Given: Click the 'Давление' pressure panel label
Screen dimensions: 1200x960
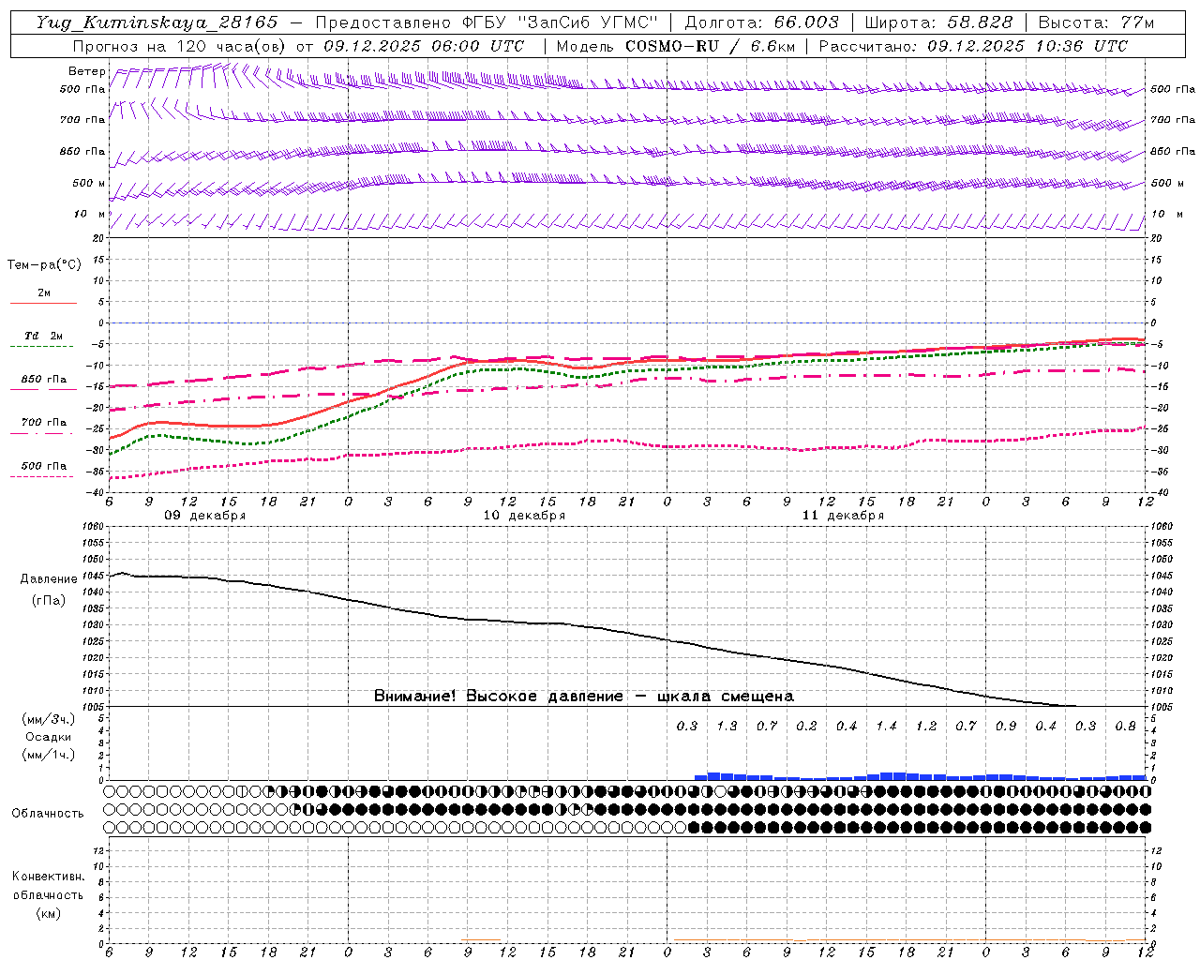Looking at the screenshot, I should click(x=49, y=579).
